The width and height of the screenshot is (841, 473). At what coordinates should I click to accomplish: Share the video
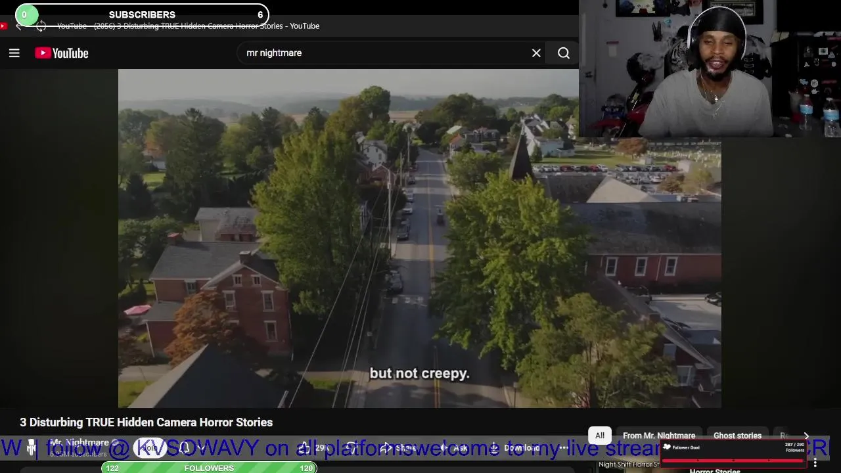[399, 448]
